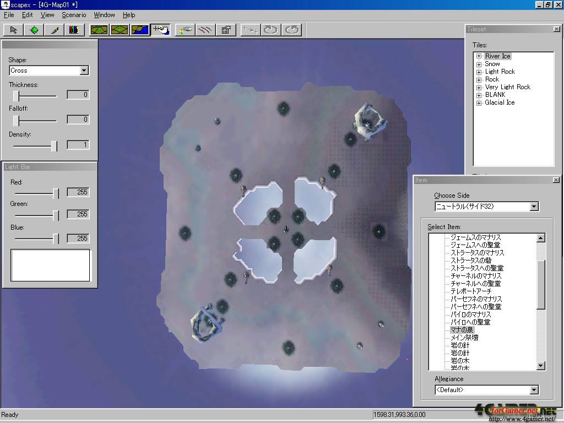Click the Falloff value field
The width and height of the screenshot is (564, 423).
tap(78, 120)
